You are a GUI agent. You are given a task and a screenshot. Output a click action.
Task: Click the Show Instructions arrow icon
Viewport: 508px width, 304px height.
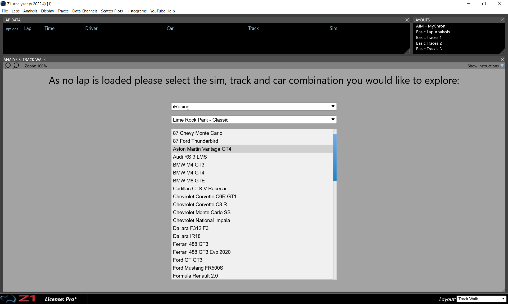(502, 66)
